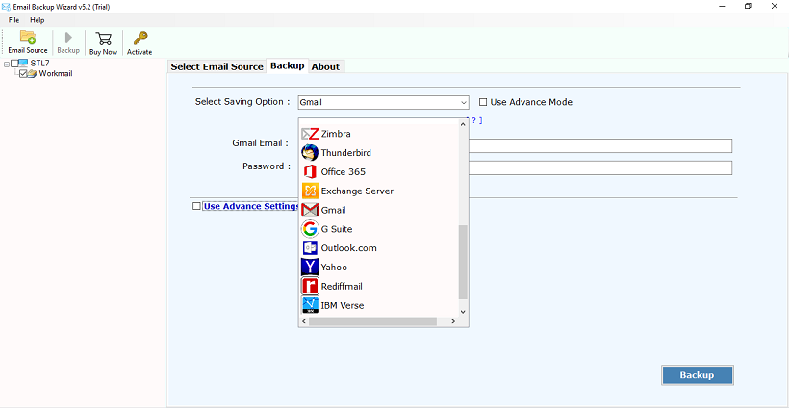Choose the IBM Verse icon
The width and height of the screenshot is (790, 408).
coord(310,305)
